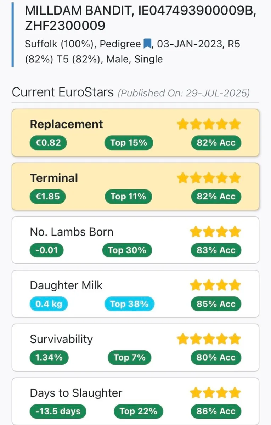Viewport: 271px width, 425px height.
Task: Click the Terminal five-star rating
Action: click(x=209, y=178)
